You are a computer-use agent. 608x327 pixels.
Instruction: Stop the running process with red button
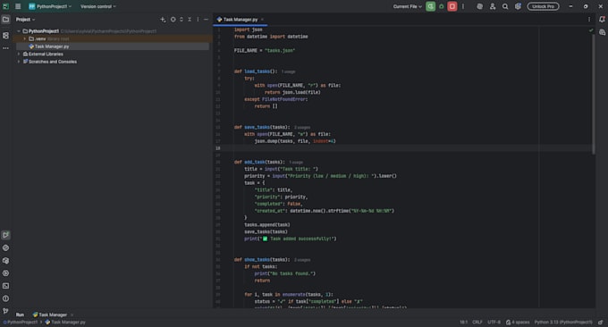tap(452, 6)
